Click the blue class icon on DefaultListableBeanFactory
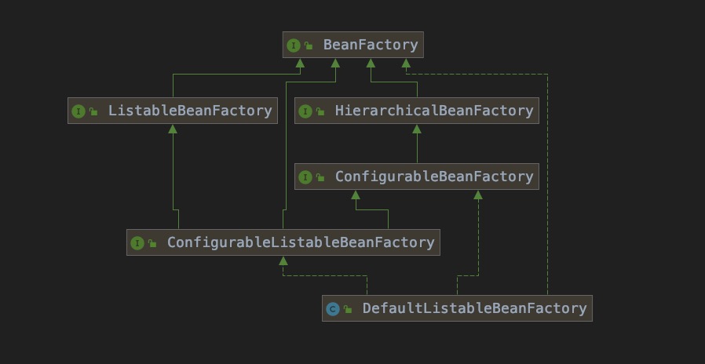 pos(333,309)
